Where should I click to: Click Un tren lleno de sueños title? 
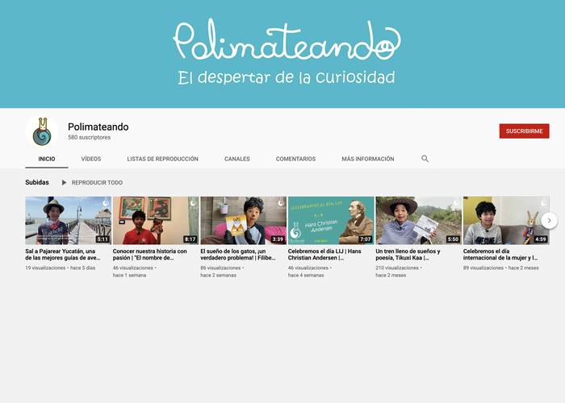(x=408, y=255)
